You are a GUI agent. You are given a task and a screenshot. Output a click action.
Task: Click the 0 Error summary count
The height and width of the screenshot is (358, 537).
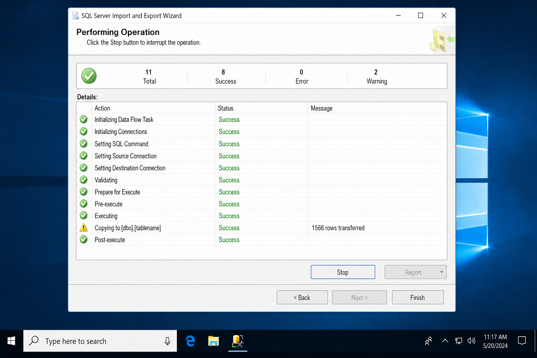click(302, 77)
